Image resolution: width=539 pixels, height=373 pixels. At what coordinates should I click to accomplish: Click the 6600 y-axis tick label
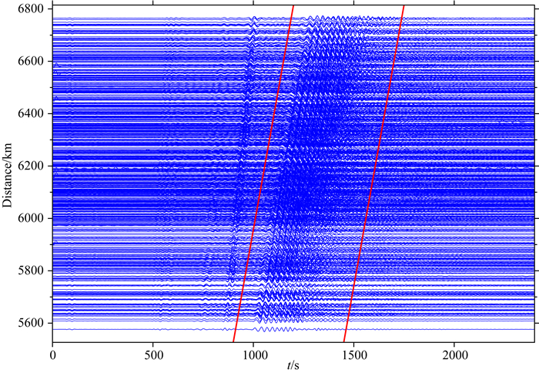click(33, 61)
